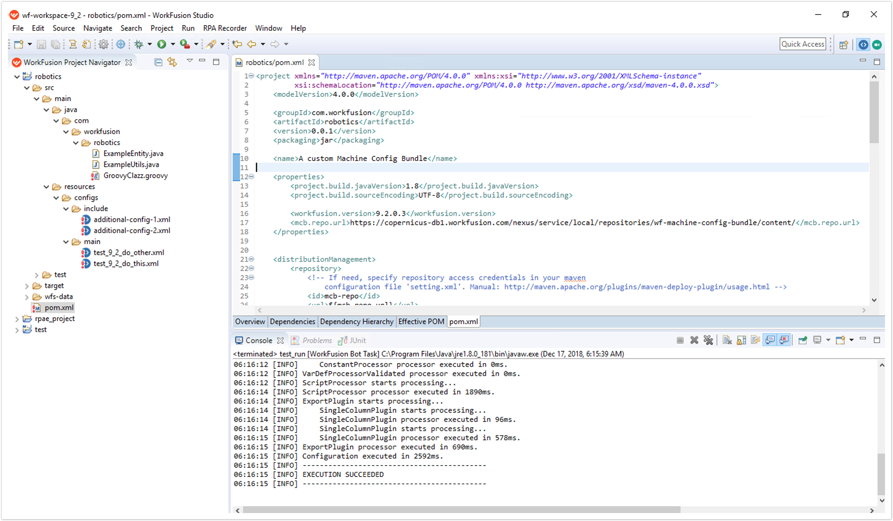This screenshot has width=893, height=521.
Task: Open the Open Console dropdown arrow
Action: (x=852, y=341)
